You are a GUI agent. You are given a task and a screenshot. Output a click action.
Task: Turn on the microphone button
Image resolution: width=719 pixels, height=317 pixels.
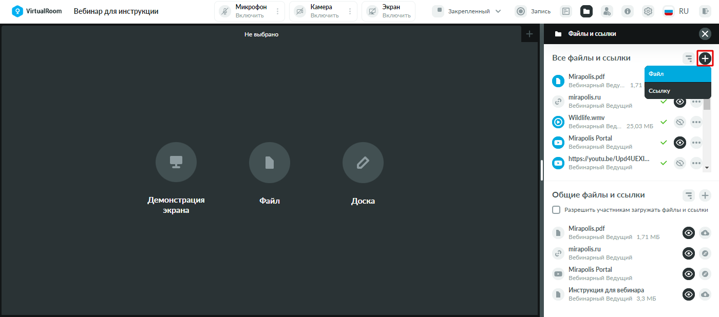[x=224, y=11]
